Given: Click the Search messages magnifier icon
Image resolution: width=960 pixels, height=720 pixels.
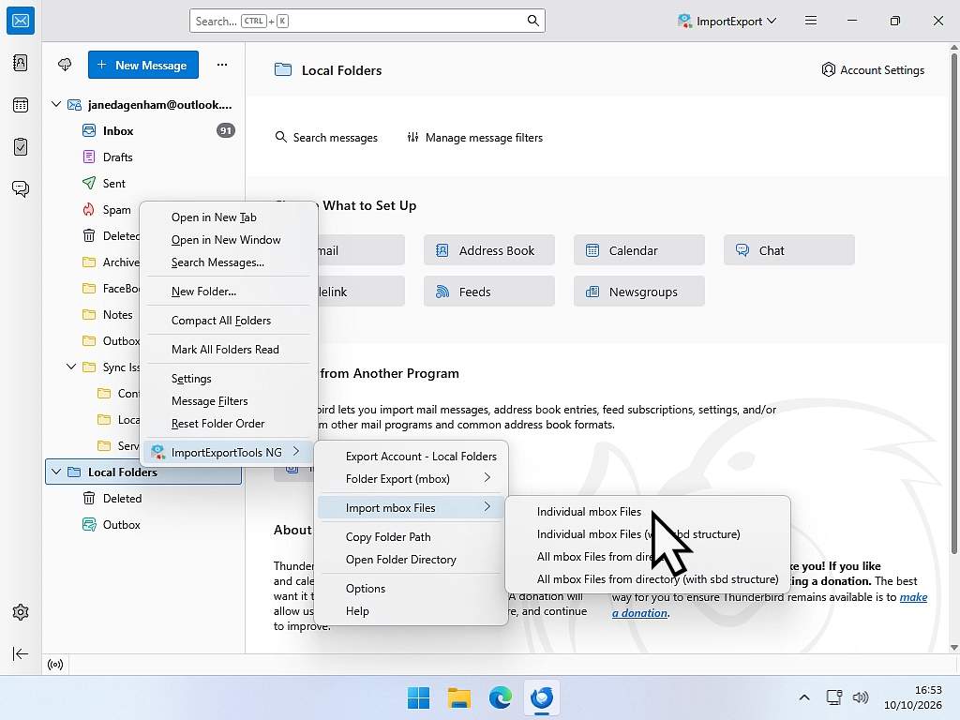Looking at the screenshot, I should pyautogui.click(x=280, y=137).
